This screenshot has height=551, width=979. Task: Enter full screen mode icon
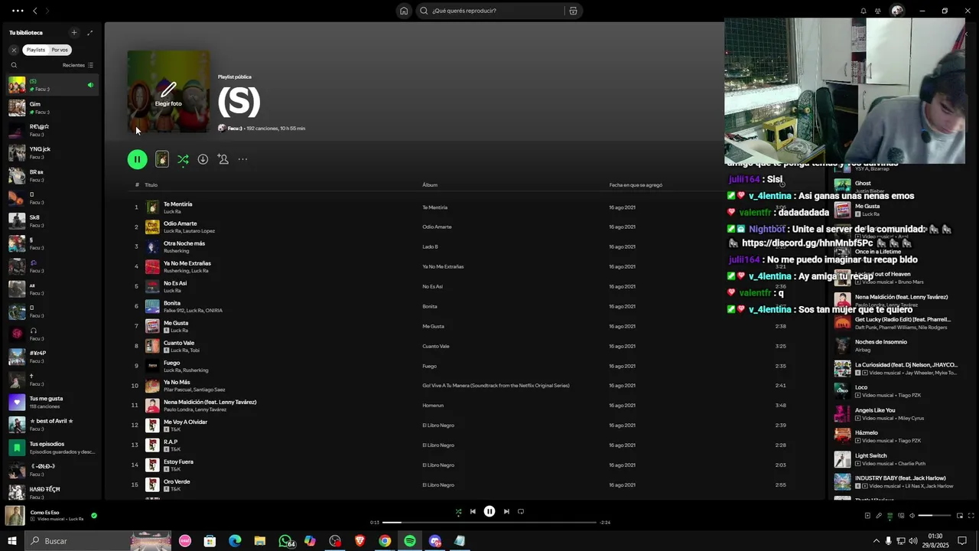click(971, 516)
